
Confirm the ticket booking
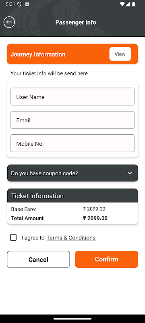[106, 259]
